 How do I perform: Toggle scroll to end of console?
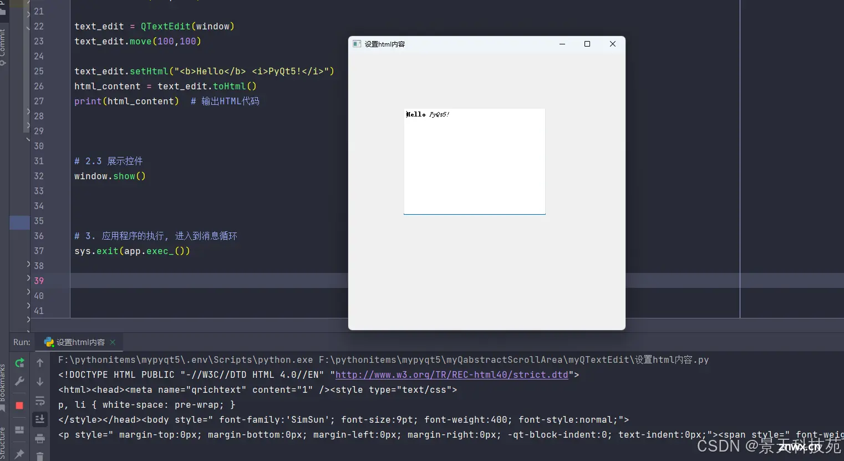point(40,419)
